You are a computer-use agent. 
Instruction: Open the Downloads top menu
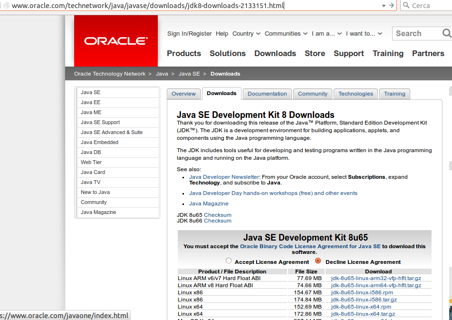click(275, 53)
